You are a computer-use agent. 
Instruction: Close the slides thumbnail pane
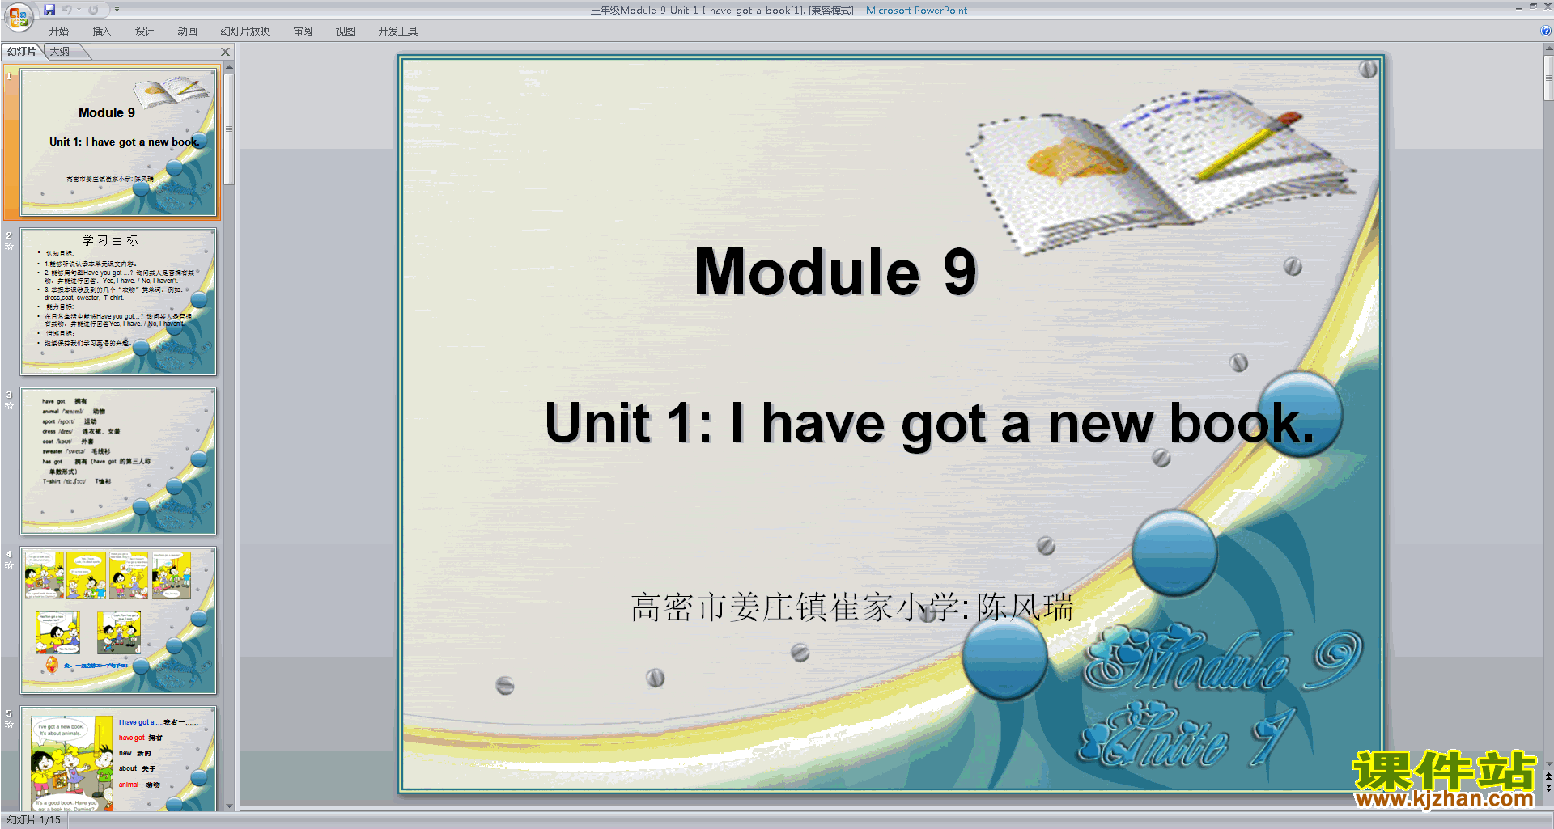coord(225,52)
